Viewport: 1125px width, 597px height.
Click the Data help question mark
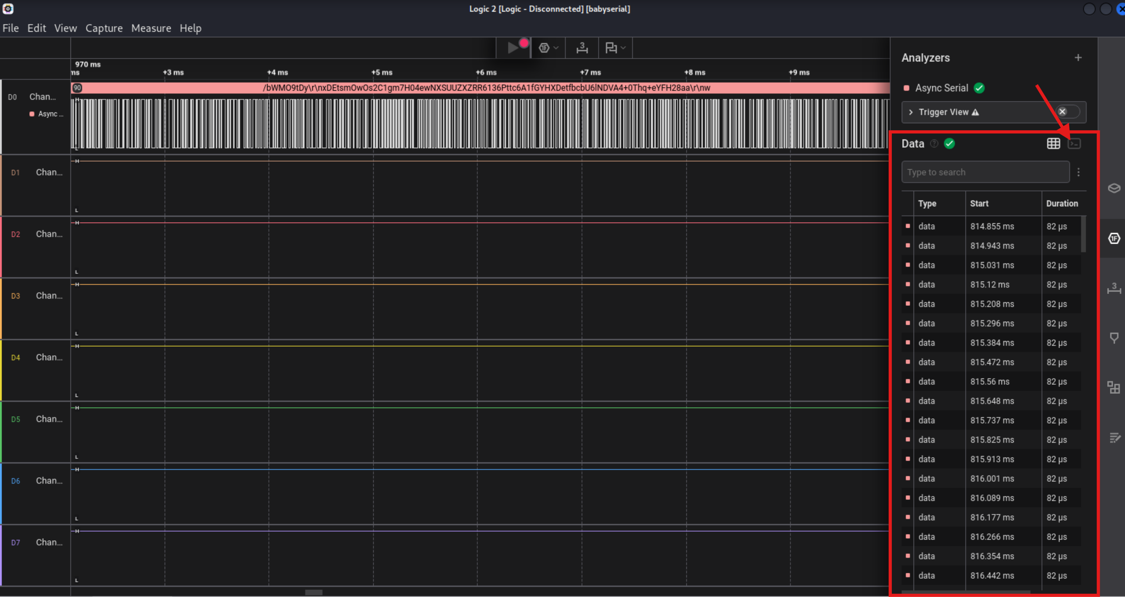(x=934, y=144)
